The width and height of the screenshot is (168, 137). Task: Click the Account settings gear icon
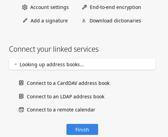(x=25, y=7)
